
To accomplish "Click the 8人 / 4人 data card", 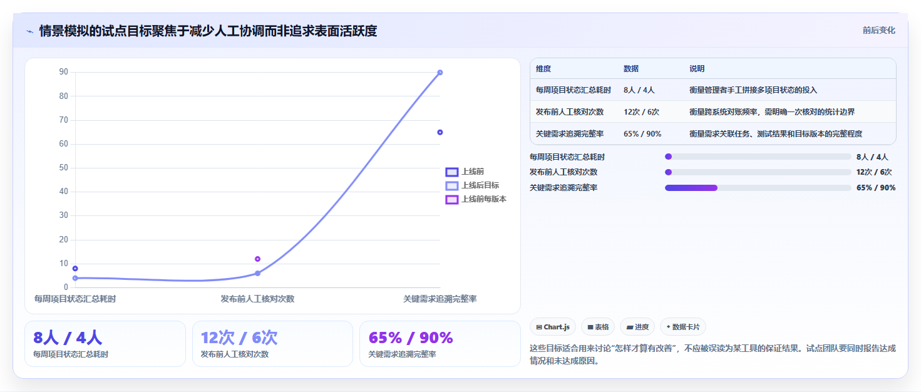I will 105,344.
